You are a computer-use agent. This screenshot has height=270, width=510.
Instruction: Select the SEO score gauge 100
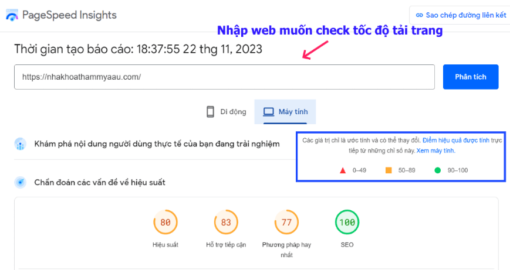coord(347,223)
